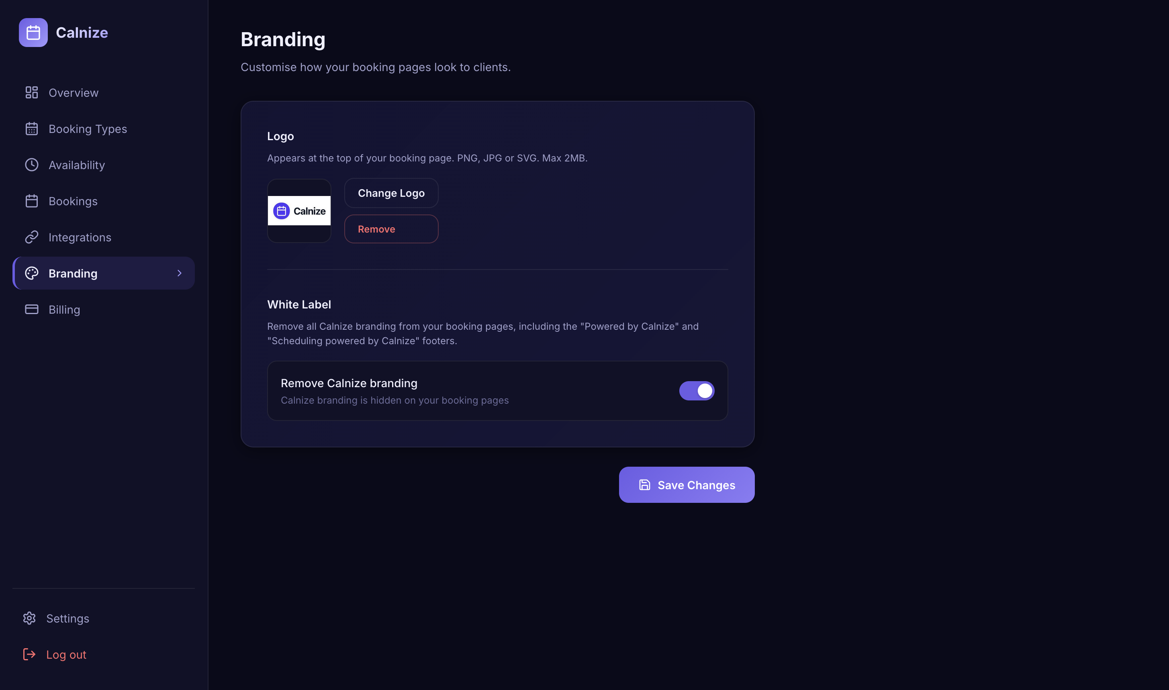Screen dimensions: 1169x690
Task: Click the Billing credit card icon
Action: 31,309
